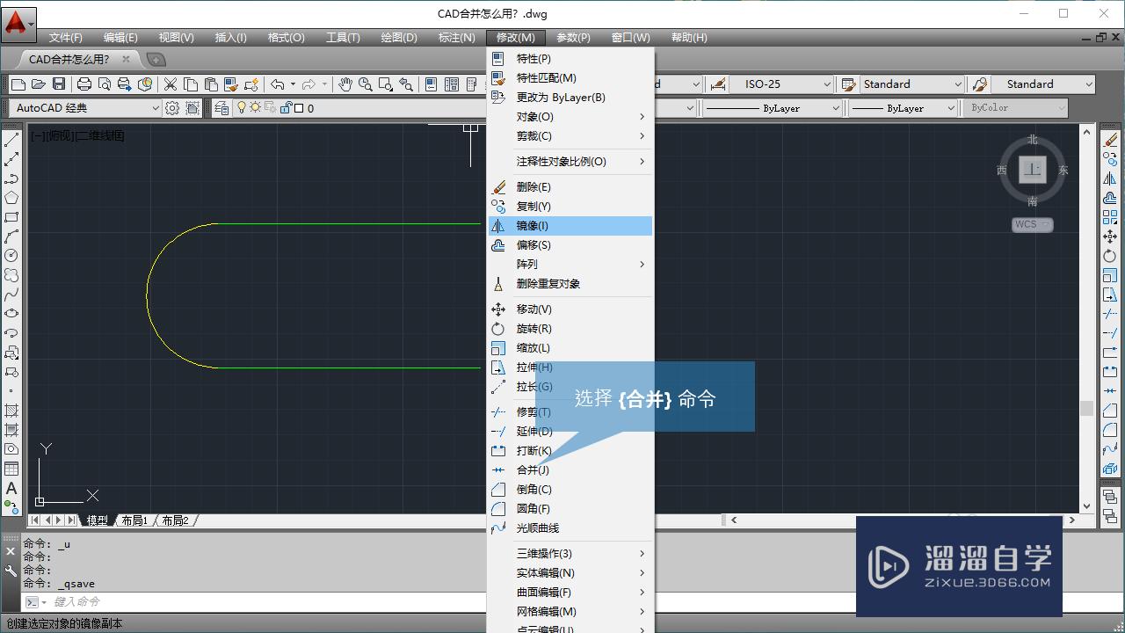This screenshot has height=633, width=1125.
Task: Select the Spline draw tool
Action: pos(11,295)
